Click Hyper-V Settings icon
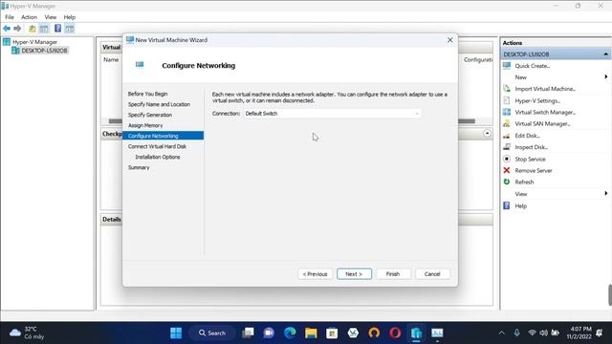Viewport: 612px width, 344px height. click(x=507, y=100)
